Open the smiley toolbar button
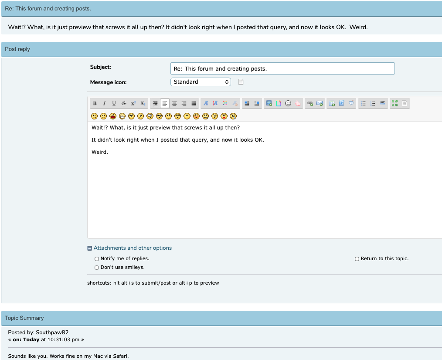Viewport: 442px width, 360px height. (x=288, y=103)
